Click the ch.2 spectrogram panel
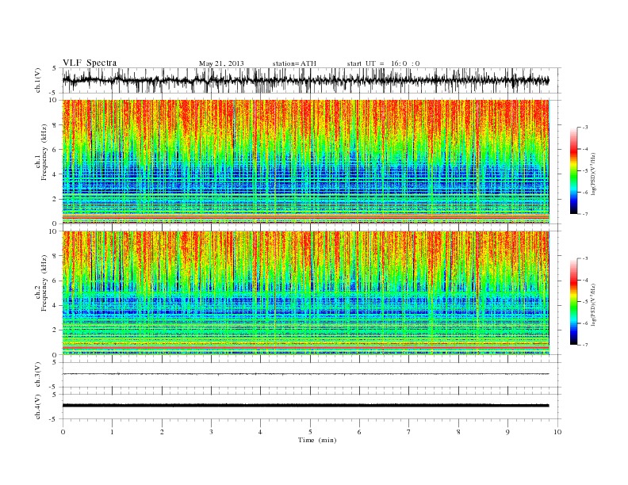Screen dimensions: 628x485 pyautogui.click(x=306, y=292)
